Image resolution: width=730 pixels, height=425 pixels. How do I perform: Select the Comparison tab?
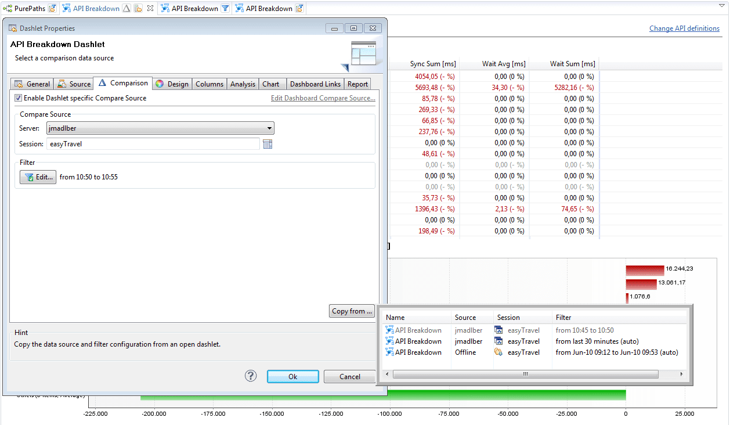pos(123,83)
